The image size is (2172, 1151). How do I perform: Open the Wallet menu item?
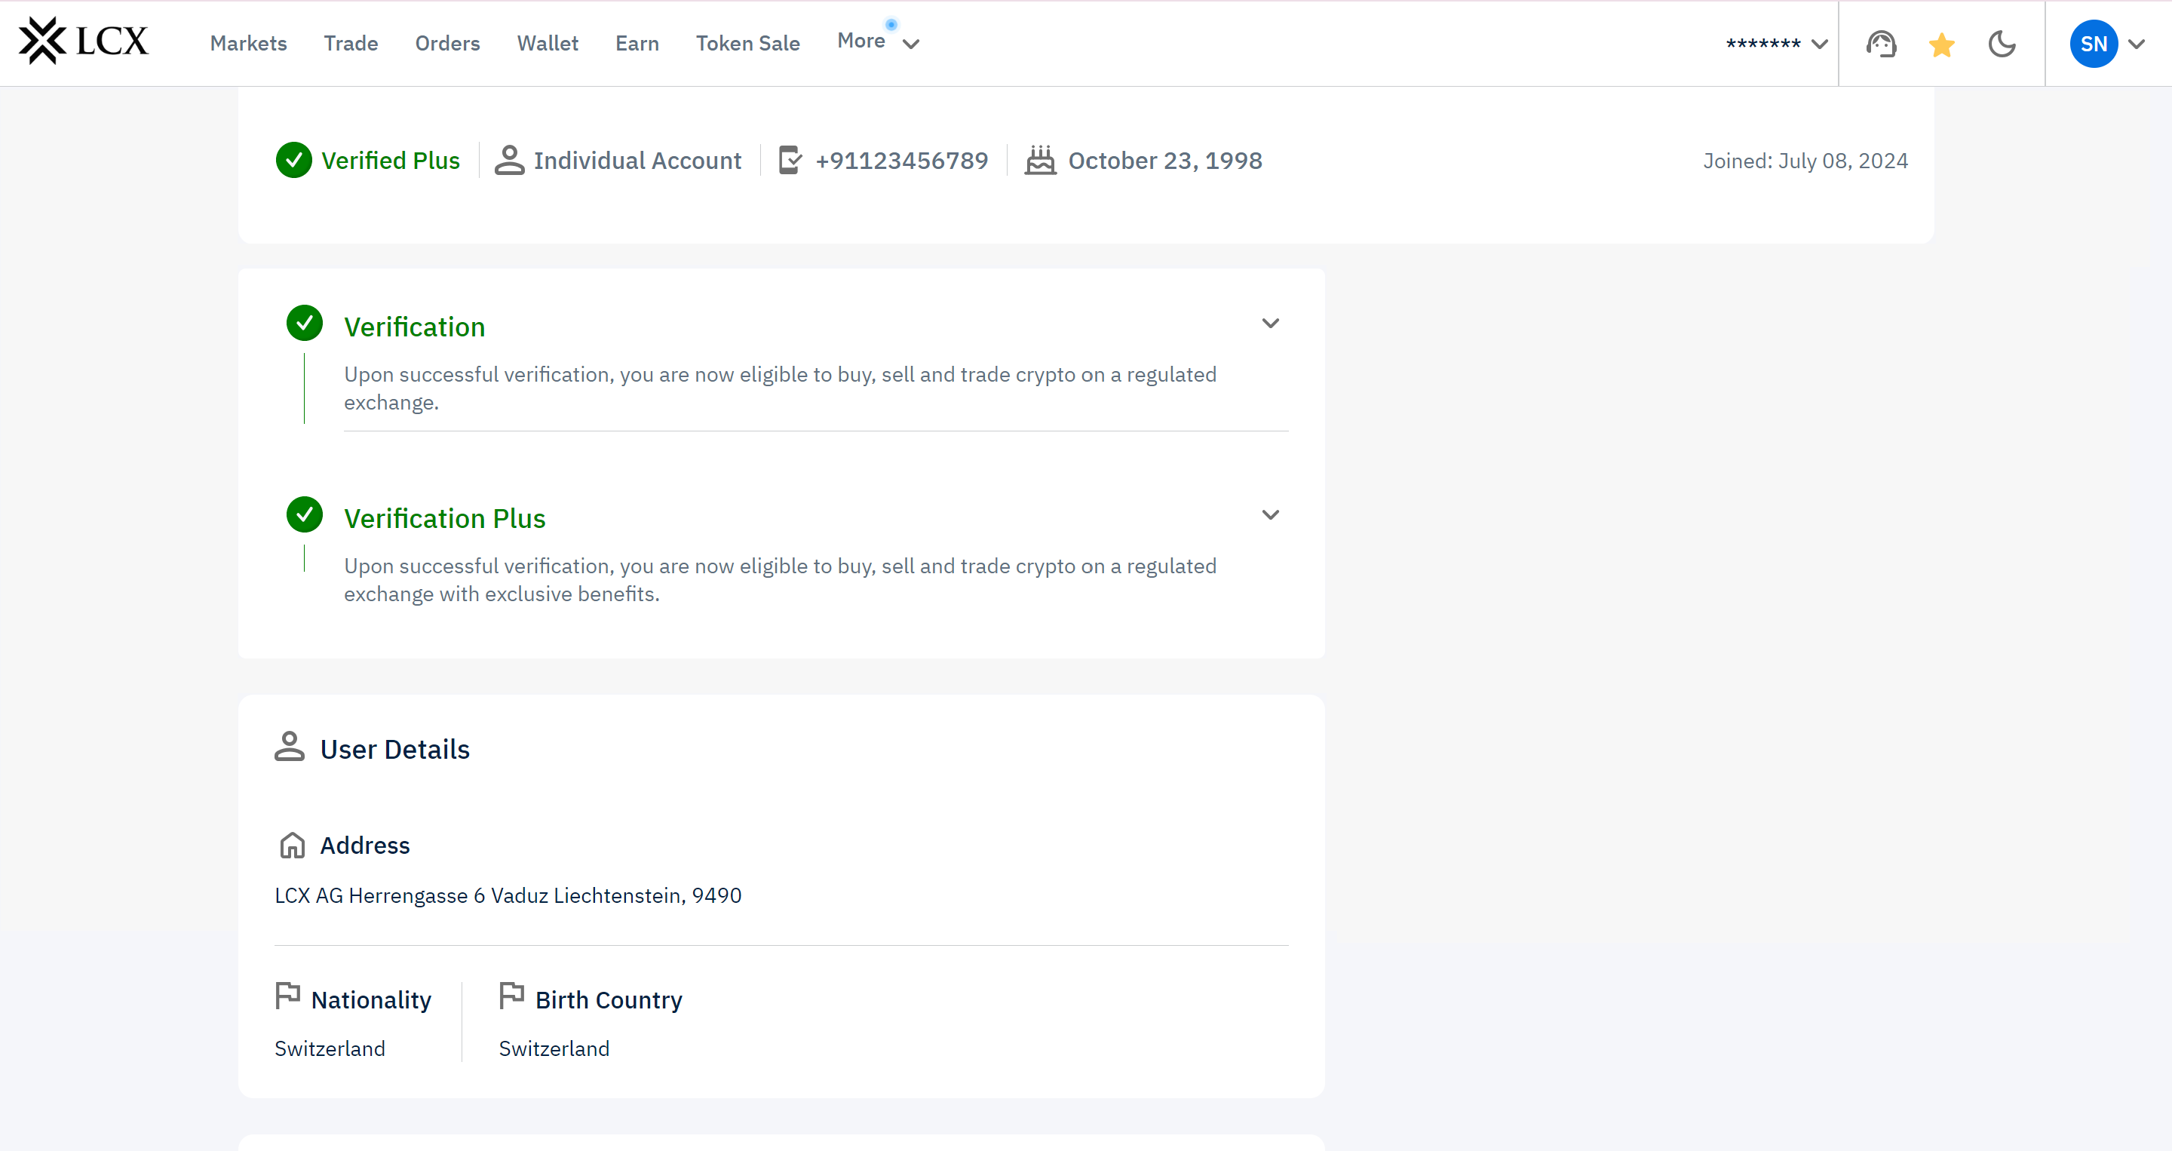(548, 44)
